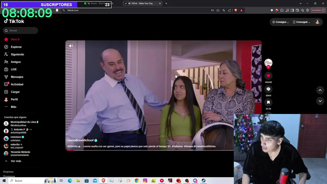Open Instagram from the taskbar
This screenshot has height=184, width=327.
tap(145, 181)
